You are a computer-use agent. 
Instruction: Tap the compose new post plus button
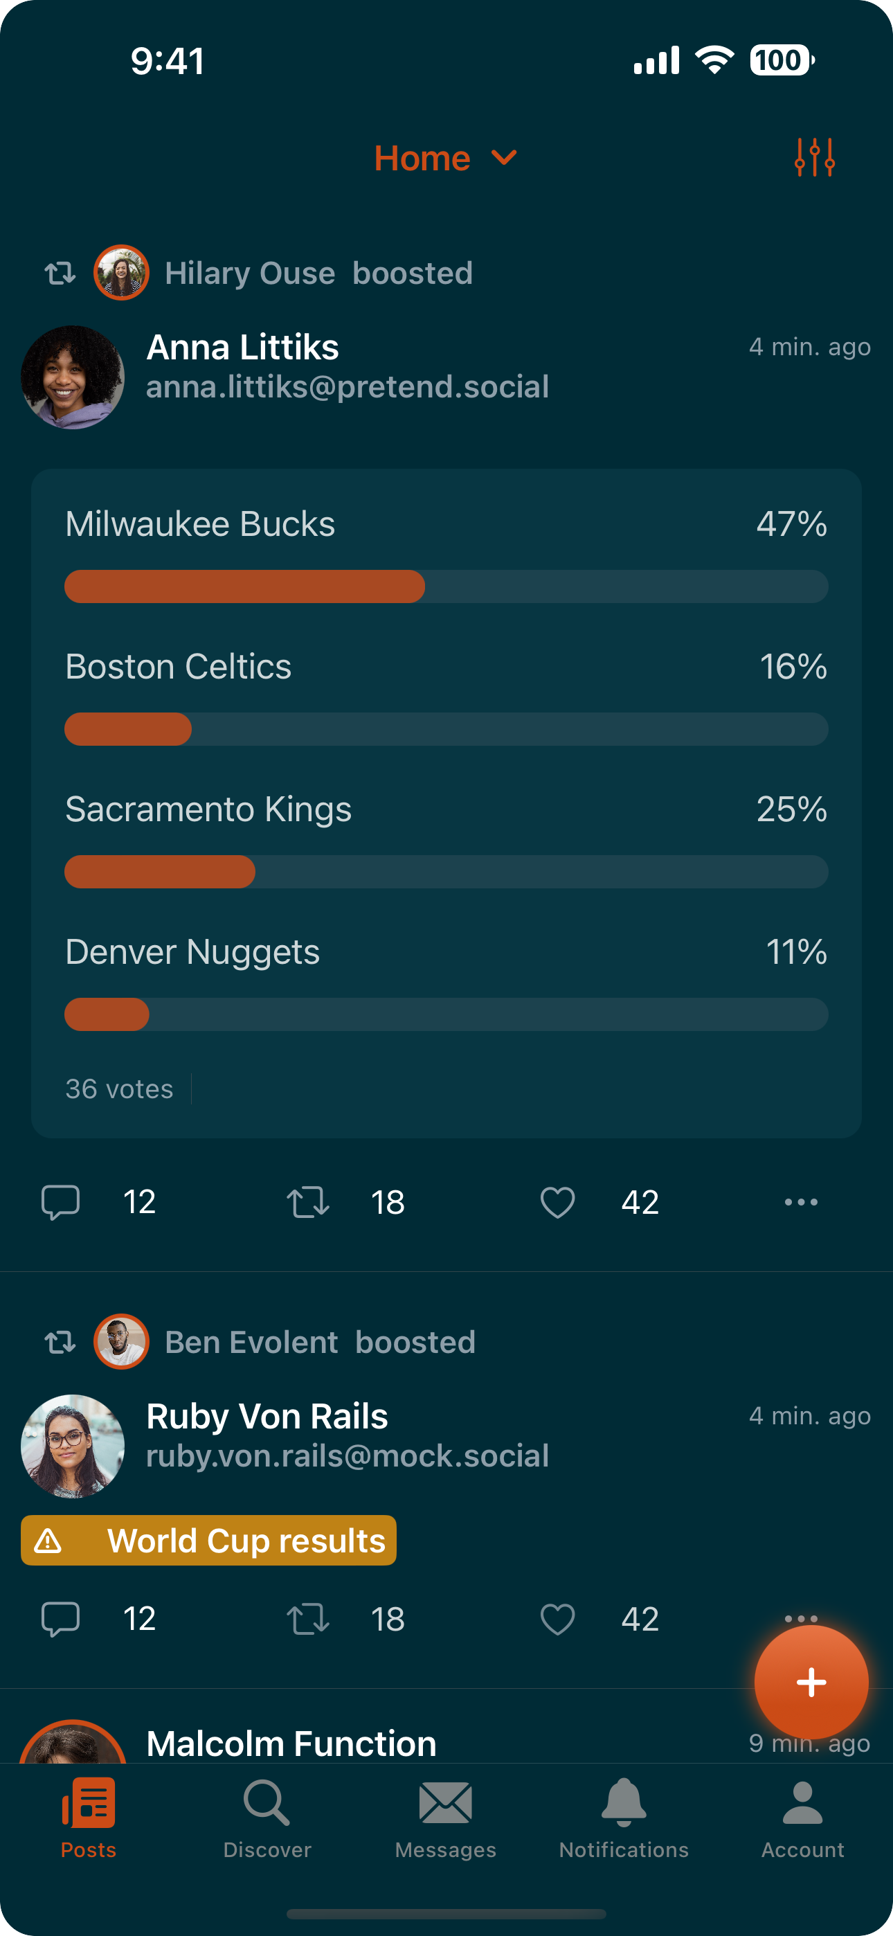811,1682
